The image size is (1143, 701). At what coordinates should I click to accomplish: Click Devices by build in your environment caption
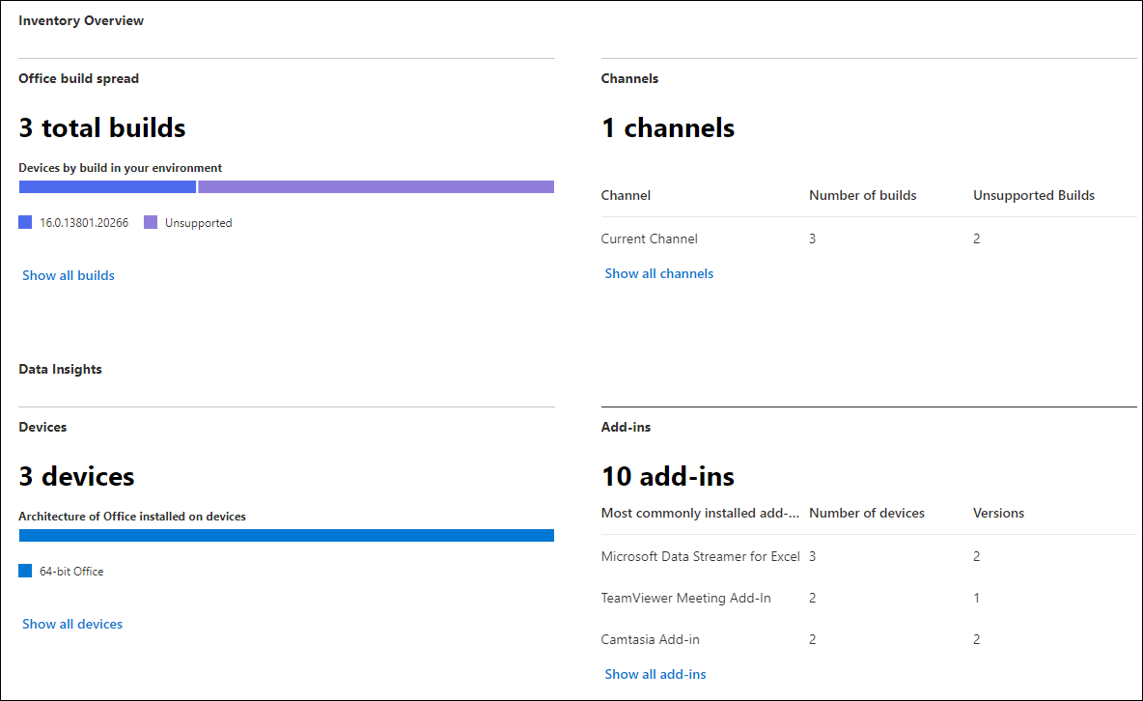[x=121, y=168]
